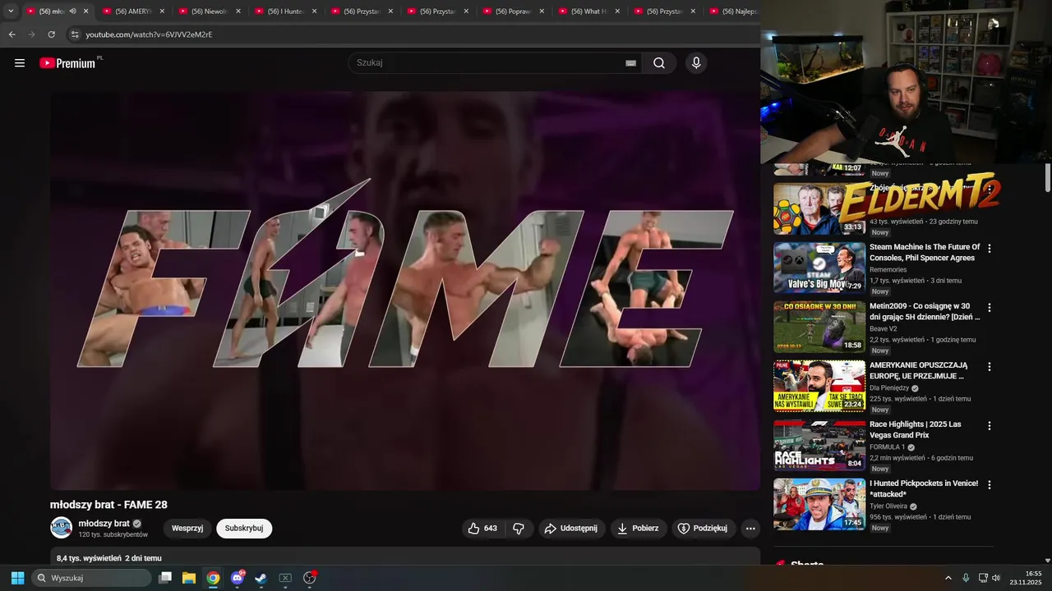Click the magnifier search button
This screenshot has width=1052, height=591.
point(659,63)
